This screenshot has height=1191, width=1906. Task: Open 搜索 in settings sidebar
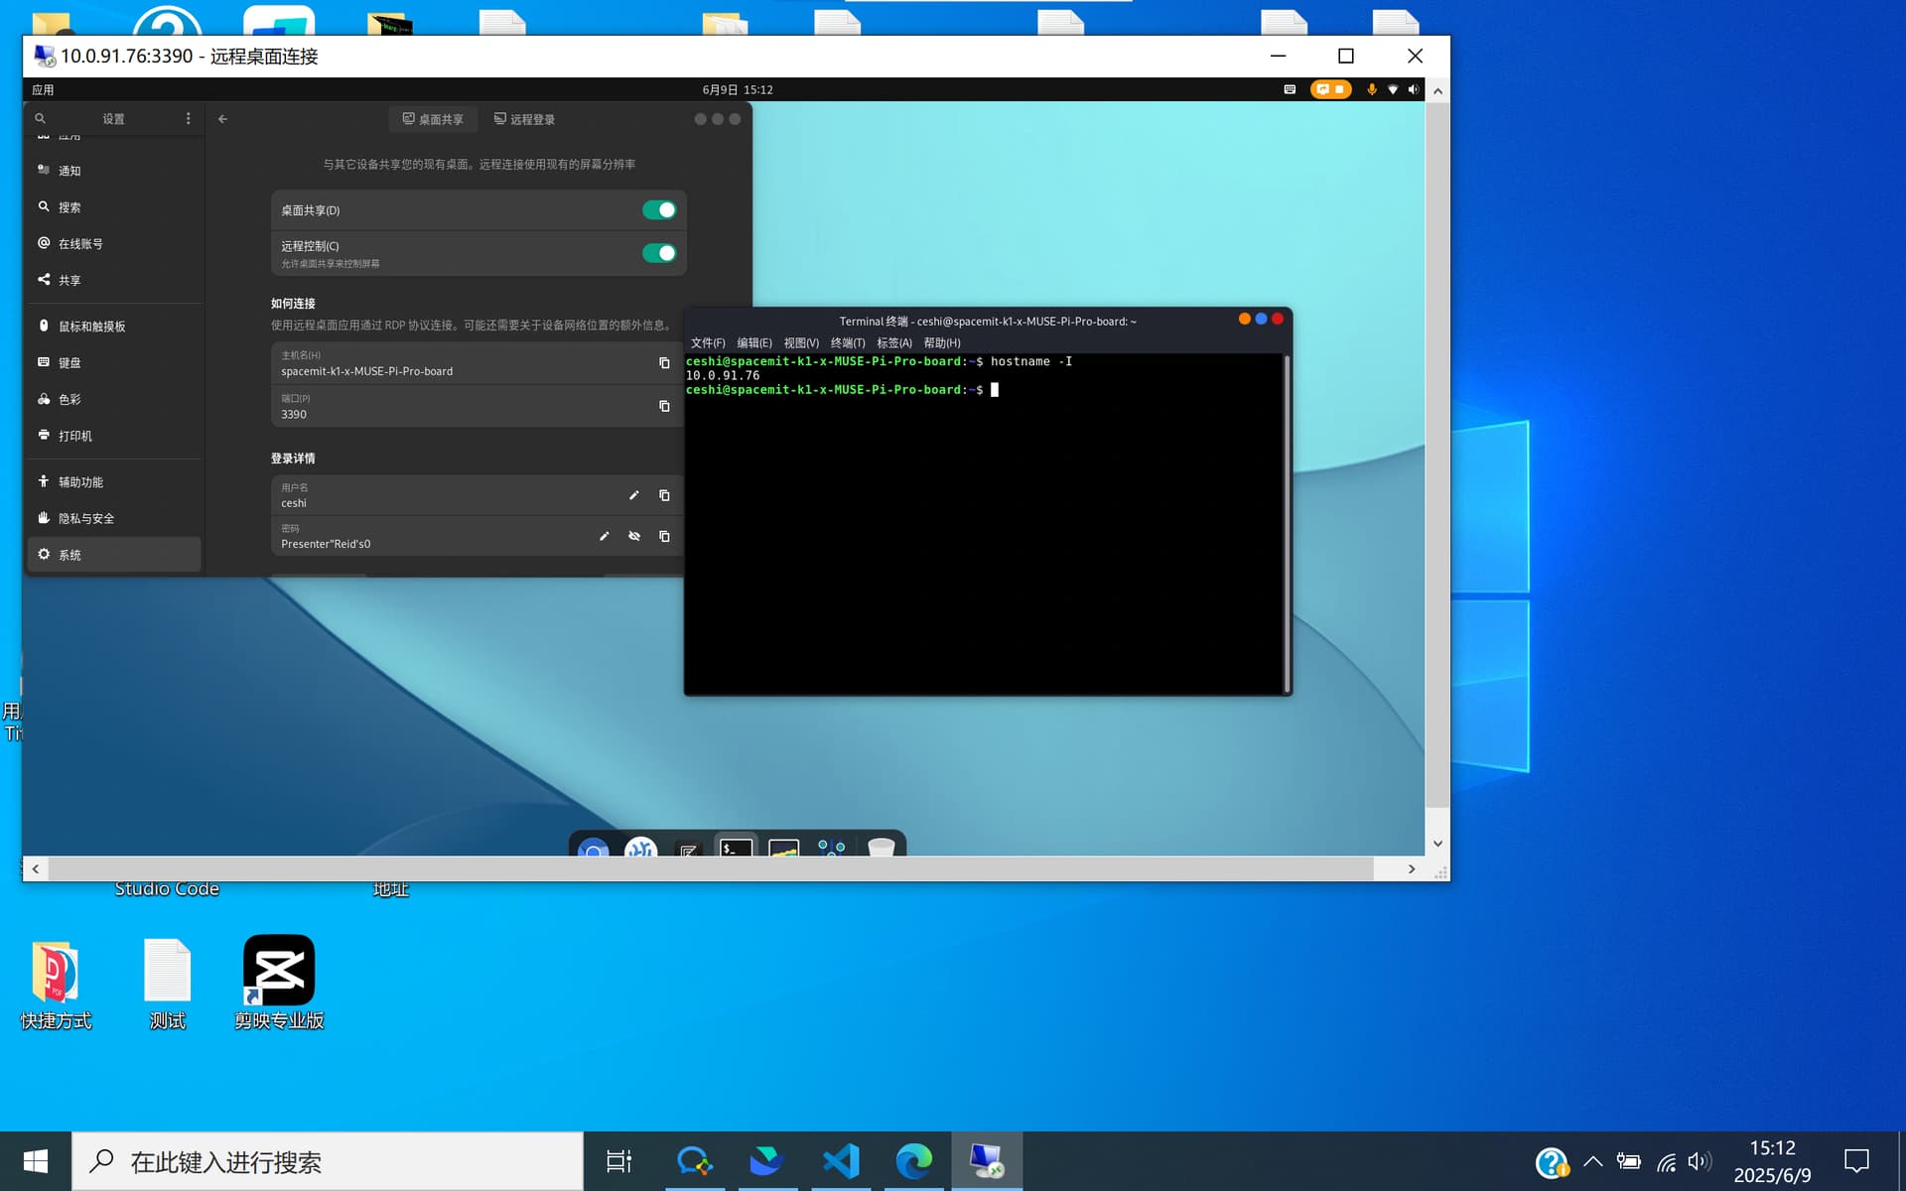(114, 207)
